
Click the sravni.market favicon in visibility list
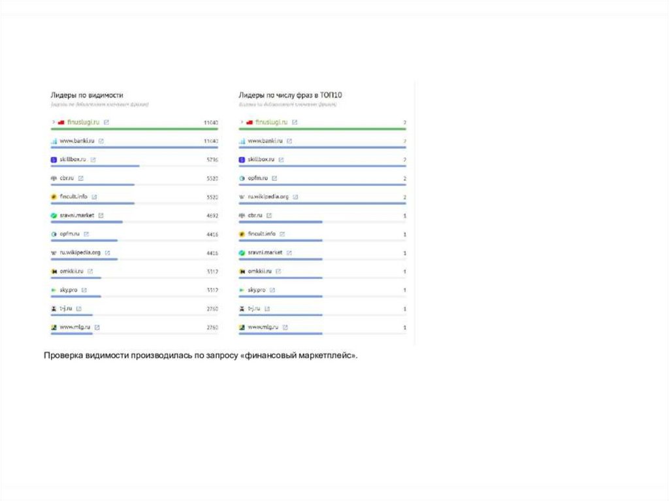click(x=54, y=216)
